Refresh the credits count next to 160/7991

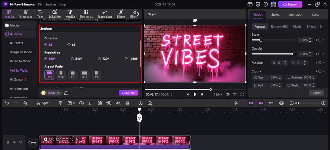(66, 93)
